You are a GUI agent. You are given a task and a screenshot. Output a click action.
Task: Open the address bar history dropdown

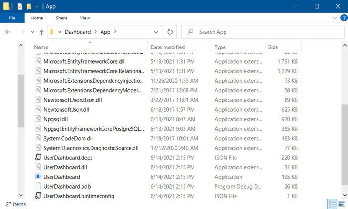pyautogui.click(x=156, y=32)
